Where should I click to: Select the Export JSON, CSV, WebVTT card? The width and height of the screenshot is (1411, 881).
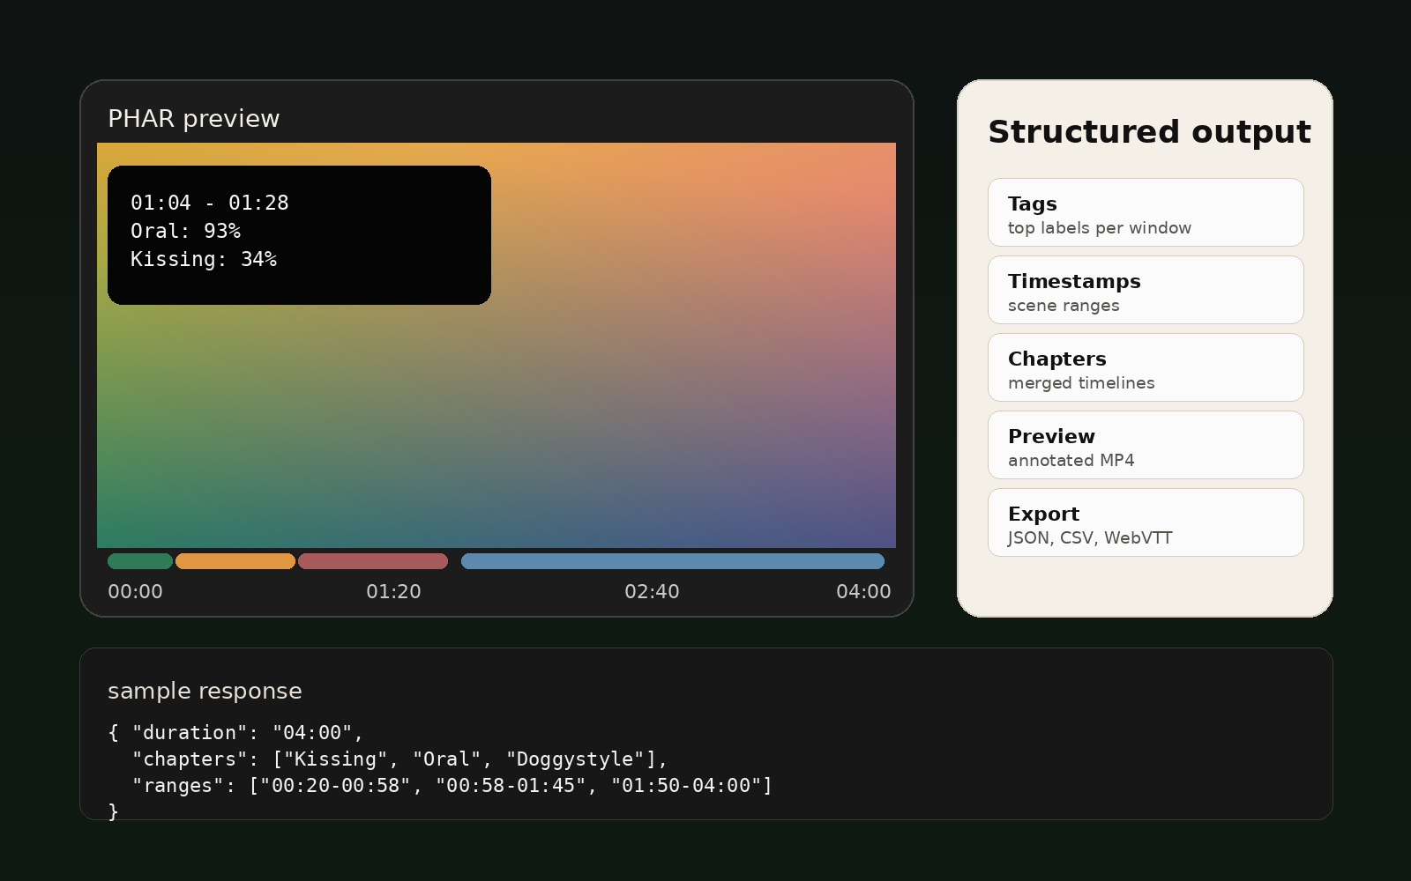click(1146, 522)
